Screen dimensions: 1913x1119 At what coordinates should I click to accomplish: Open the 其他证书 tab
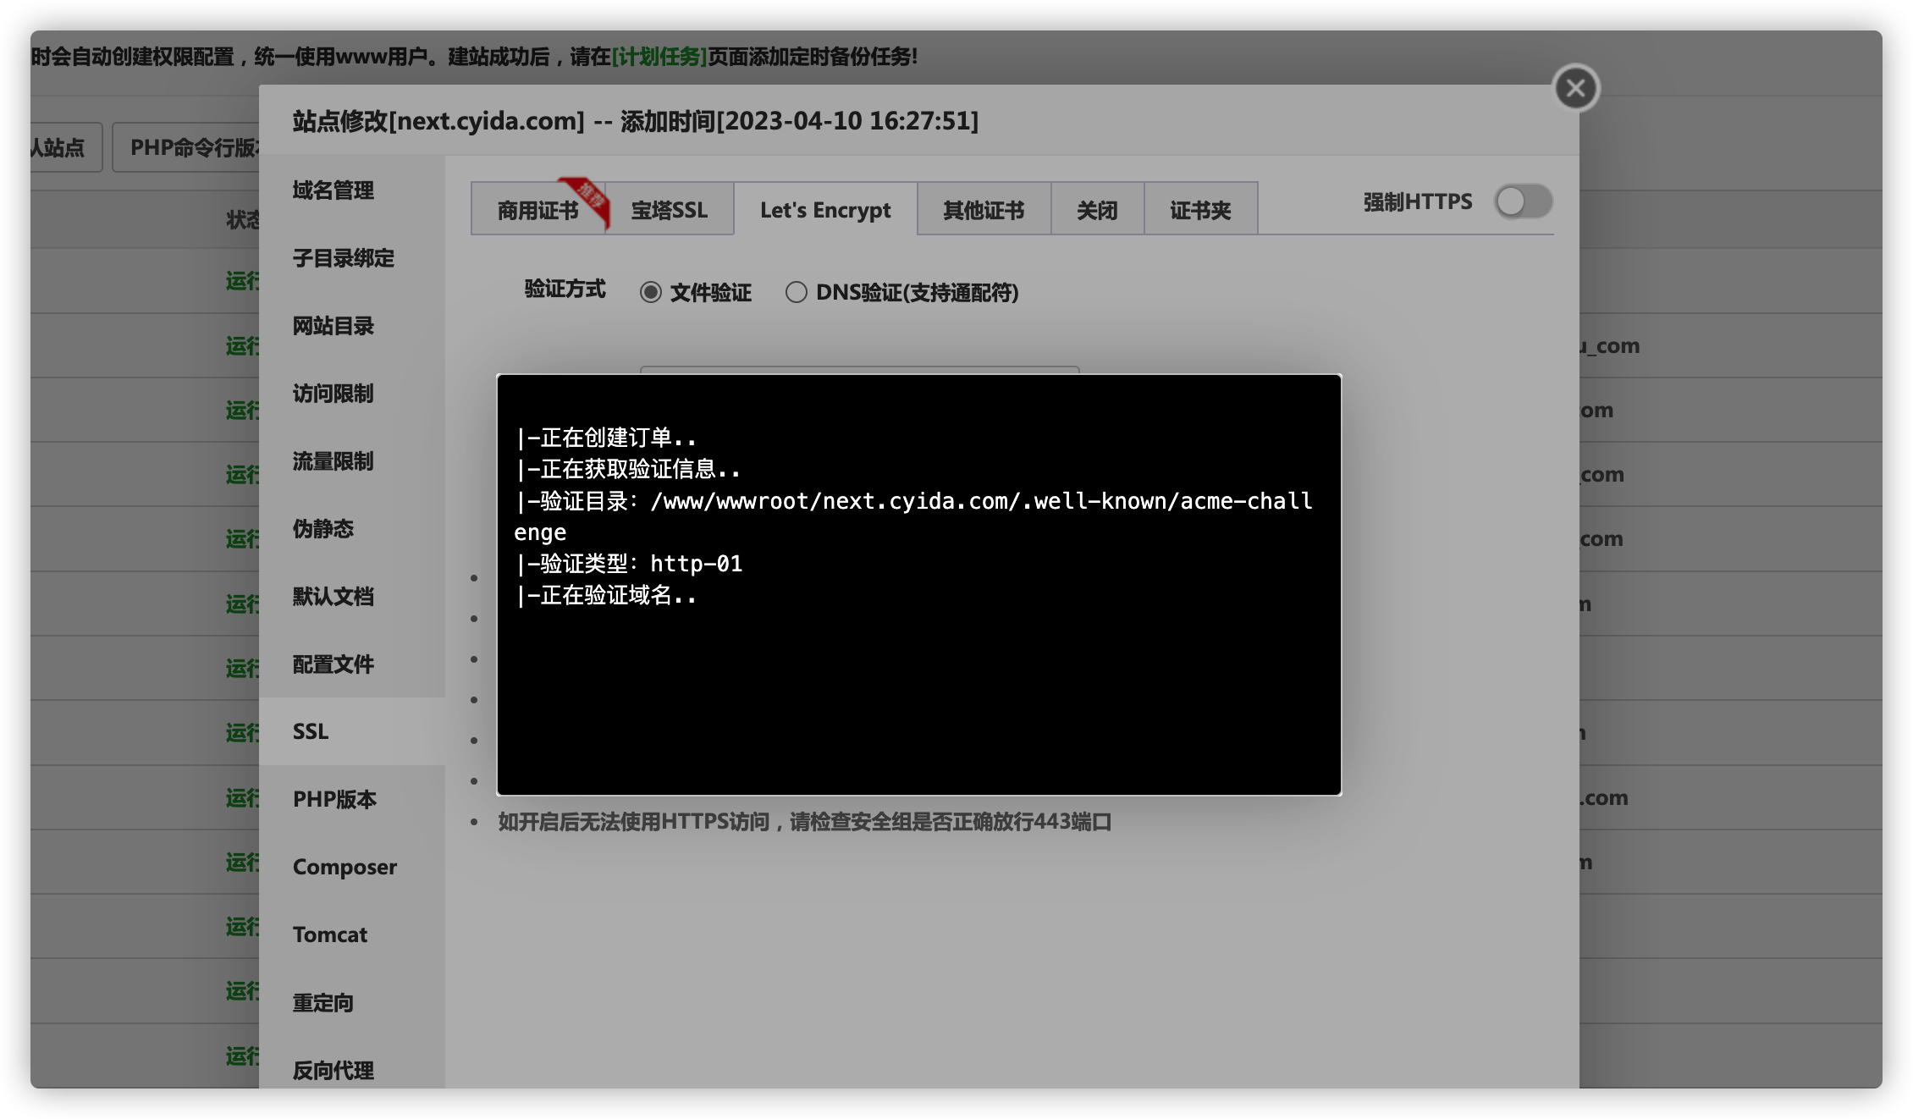984,209
